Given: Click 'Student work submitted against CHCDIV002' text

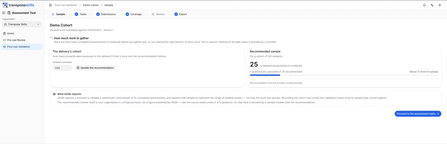Looking at the screenshot, I should pos(76,30).
